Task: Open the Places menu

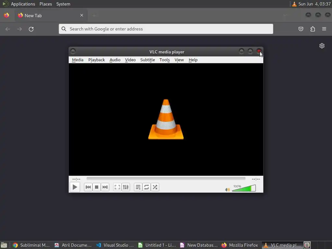Action: 46,4
